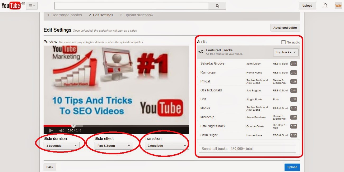Click the Upload button in the header

307,6
